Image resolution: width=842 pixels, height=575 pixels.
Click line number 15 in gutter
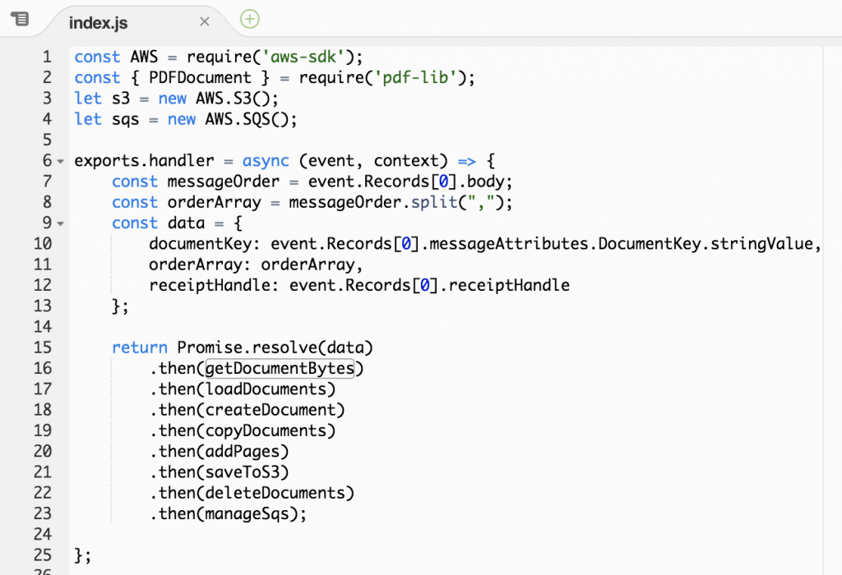(43, 347)
